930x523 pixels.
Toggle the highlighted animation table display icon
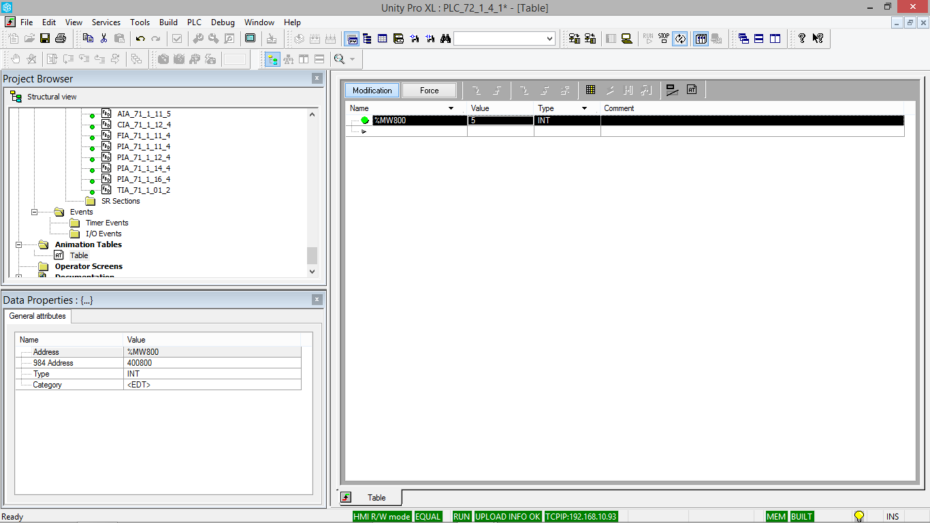[701, 39]
